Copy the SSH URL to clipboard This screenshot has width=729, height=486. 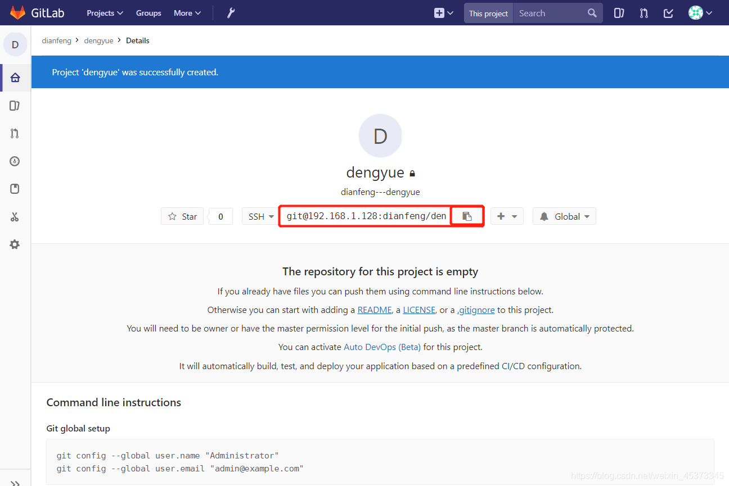point(467,216)
